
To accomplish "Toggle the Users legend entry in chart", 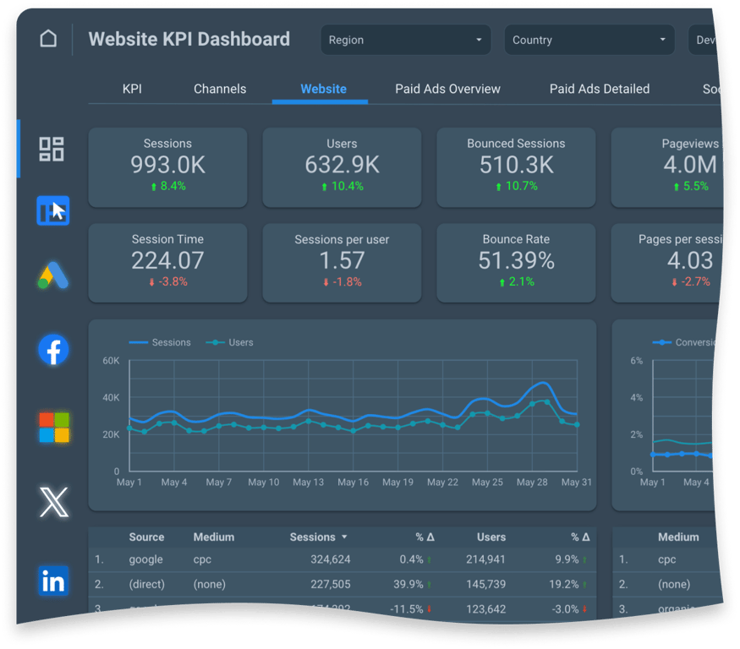I will pyautogui.click(x=230, y=342).
